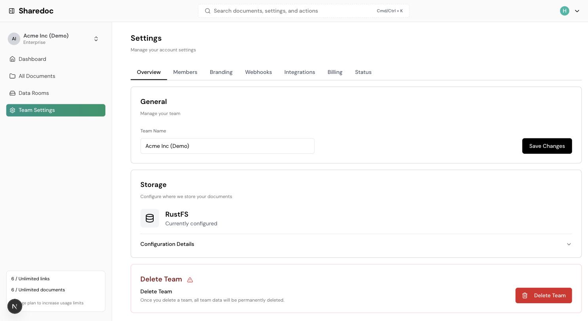
Task: Open Dashboard from the sidebar
Action: (56, 59)
